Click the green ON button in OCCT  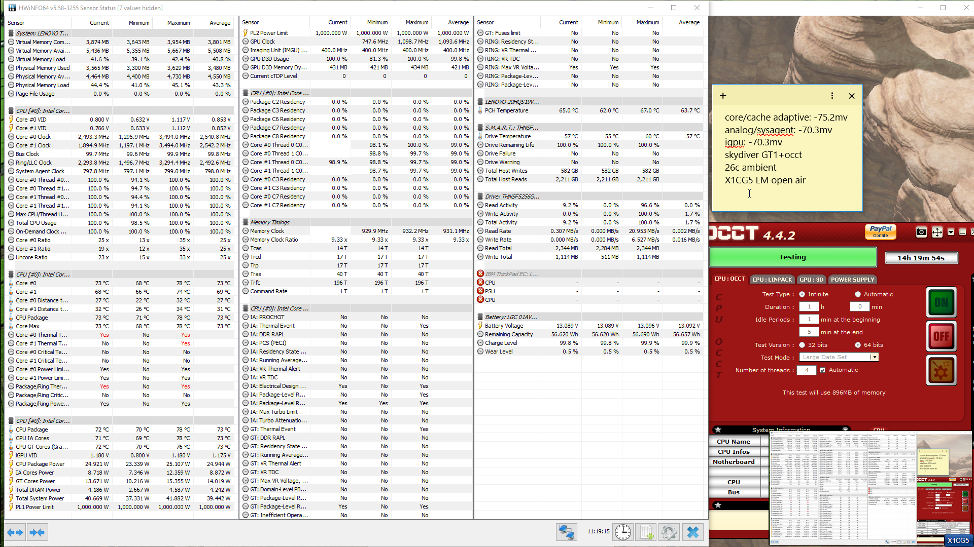(x=942, y=302)
